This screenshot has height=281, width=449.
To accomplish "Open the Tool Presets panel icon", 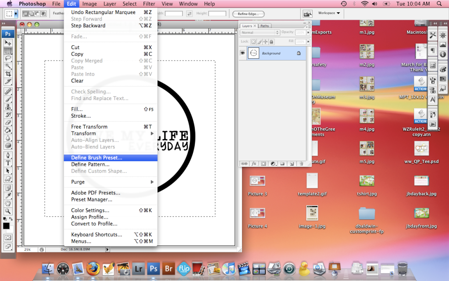I will [433, 35].
